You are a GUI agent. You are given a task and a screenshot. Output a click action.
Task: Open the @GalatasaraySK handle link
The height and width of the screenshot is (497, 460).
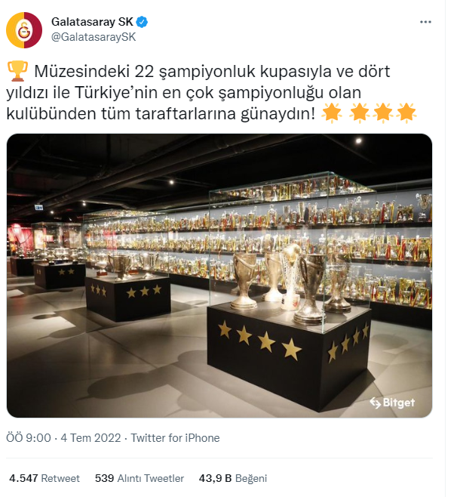[x=94, y=37]
